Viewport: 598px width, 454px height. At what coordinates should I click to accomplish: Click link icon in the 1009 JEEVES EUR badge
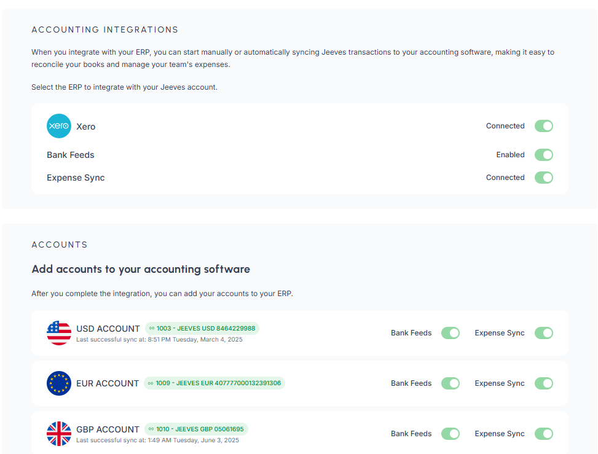tap(151, 383)
